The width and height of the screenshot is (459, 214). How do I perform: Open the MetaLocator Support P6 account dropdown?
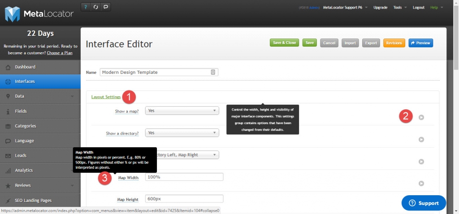point(345,8)
